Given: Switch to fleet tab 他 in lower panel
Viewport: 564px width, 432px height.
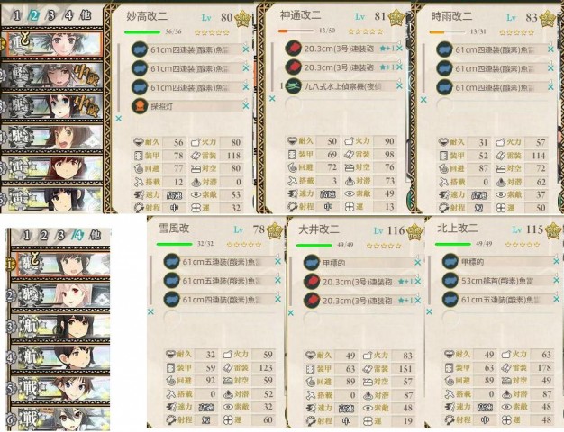Looking at the screenshot, I should tap(95, 235).
